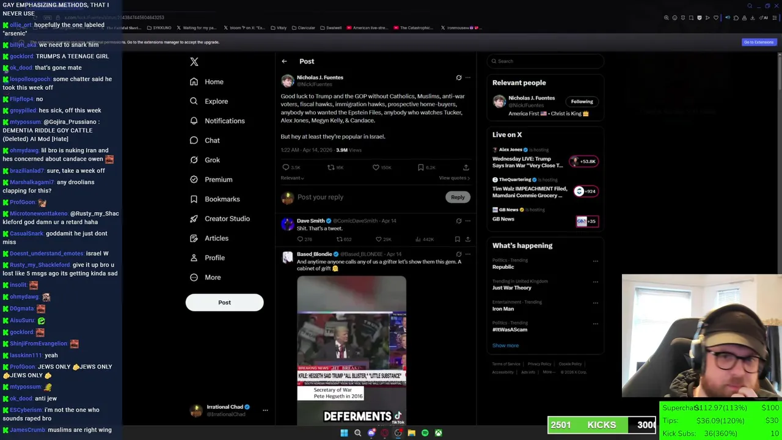Open TheQuartering live space listing
The image size is (782, 440).
(546, 188)
